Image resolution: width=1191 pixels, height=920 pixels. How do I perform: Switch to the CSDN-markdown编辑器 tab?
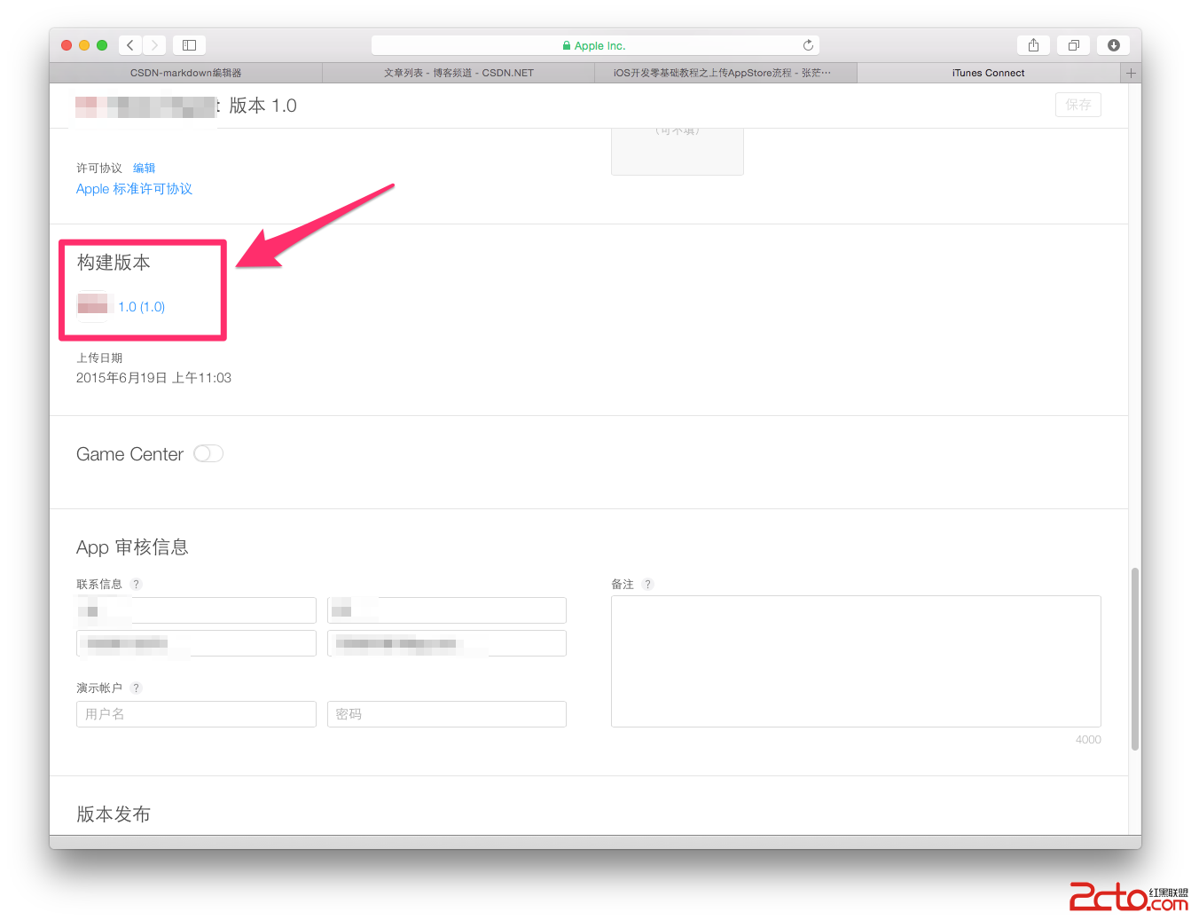[x=186, y=73]
